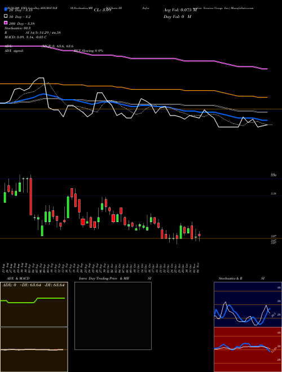The image size is (282, 372).
Task: Select the '20 Day = 3.13' legend text
Action: tap(20, 10)
